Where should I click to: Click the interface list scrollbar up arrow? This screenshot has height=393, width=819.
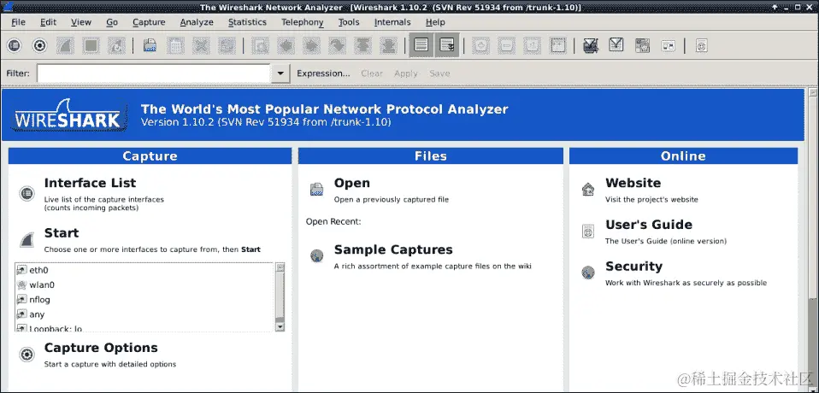(x=280, y=267)
